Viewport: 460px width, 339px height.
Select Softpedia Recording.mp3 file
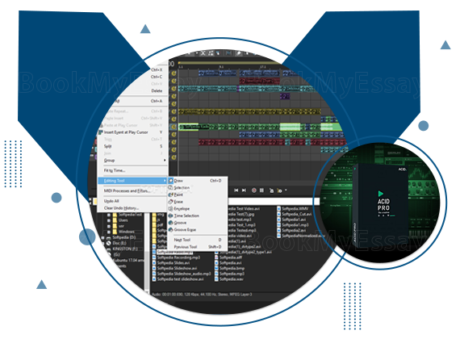[178, 257]
